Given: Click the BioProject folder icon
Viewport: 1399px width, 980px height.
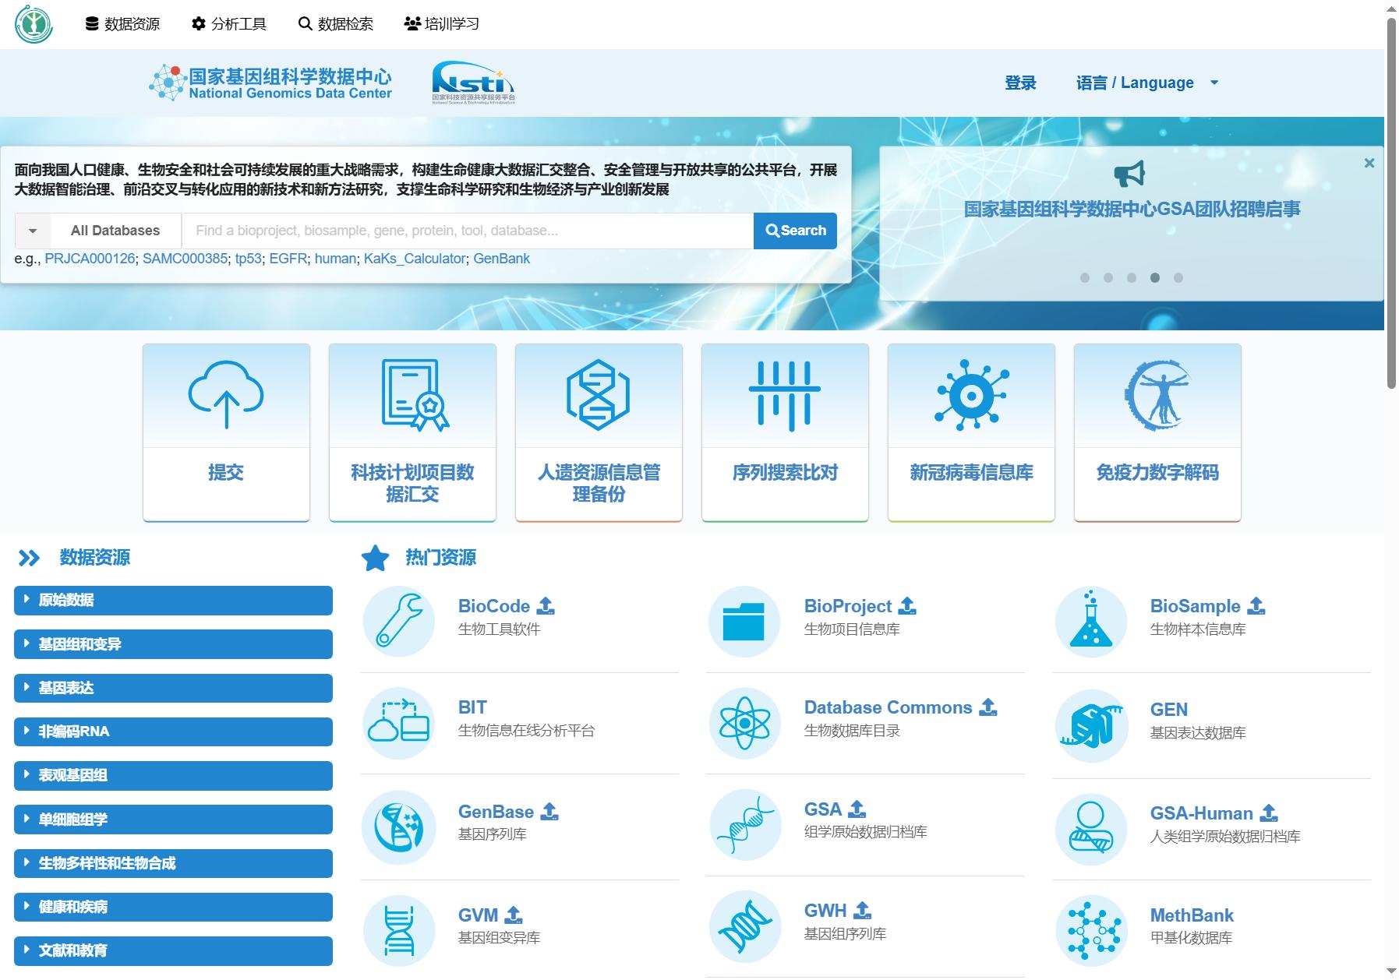Looking at the screenshot, I should tap(744, 621).
